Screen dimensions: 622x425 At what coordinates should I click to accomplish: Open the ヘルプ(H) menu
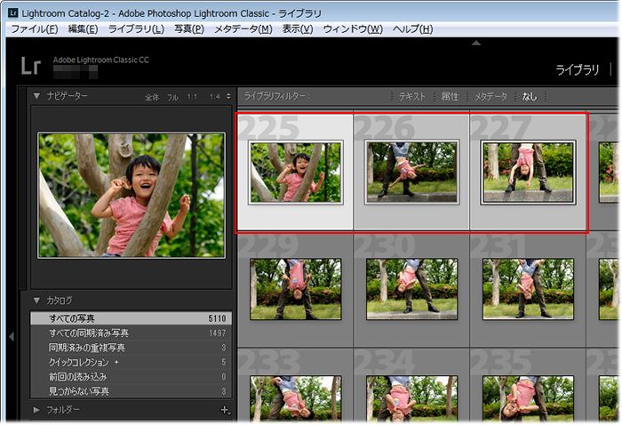(x=412, y=29)
